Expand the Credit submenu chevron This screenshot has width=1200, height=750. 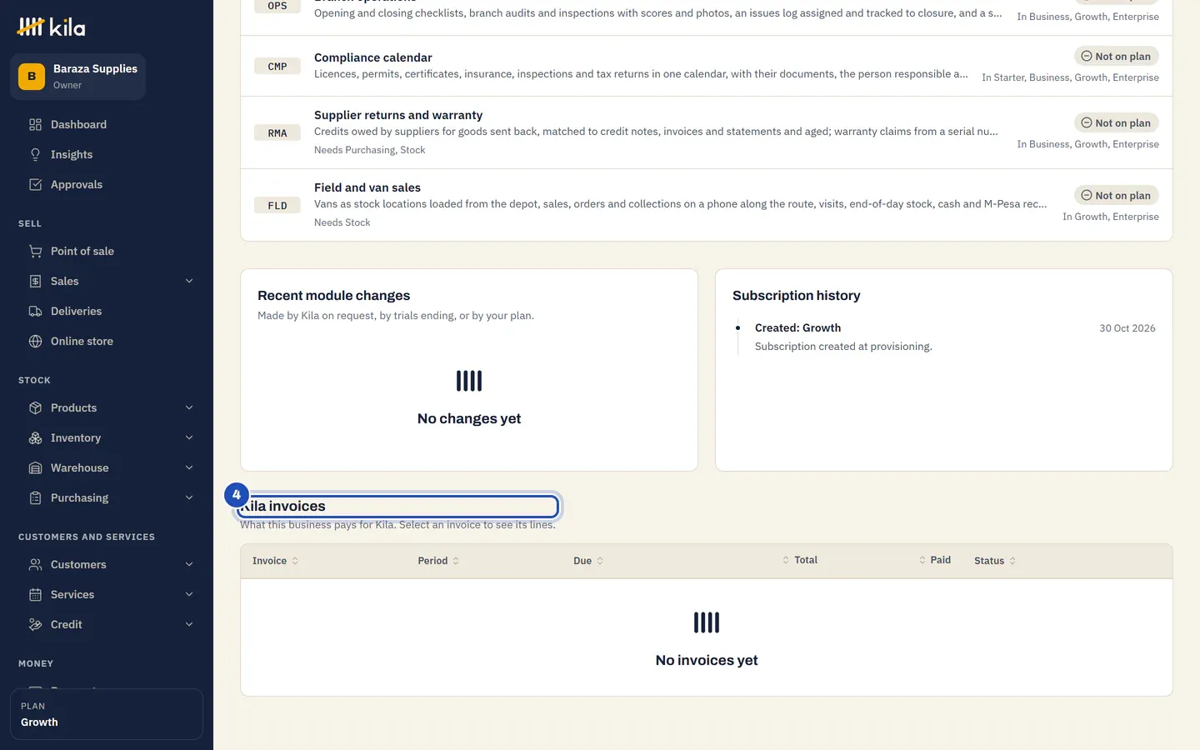pyautogui.click(x=189, y=624)
